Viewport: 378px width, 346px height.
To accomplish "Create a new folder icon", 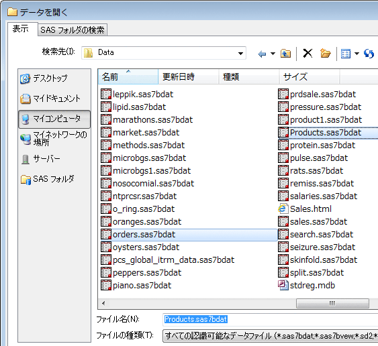I will pos(325,53).
